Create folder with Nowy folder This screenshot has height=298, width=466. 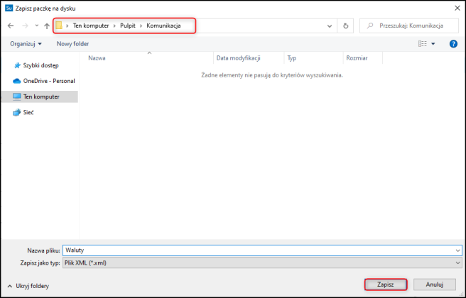click(x=72, y=44)
